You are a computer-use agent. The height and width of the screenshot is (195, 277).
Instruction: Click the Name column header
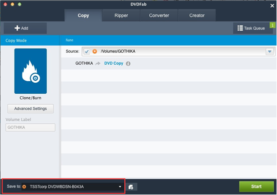[x=70, y=40]
